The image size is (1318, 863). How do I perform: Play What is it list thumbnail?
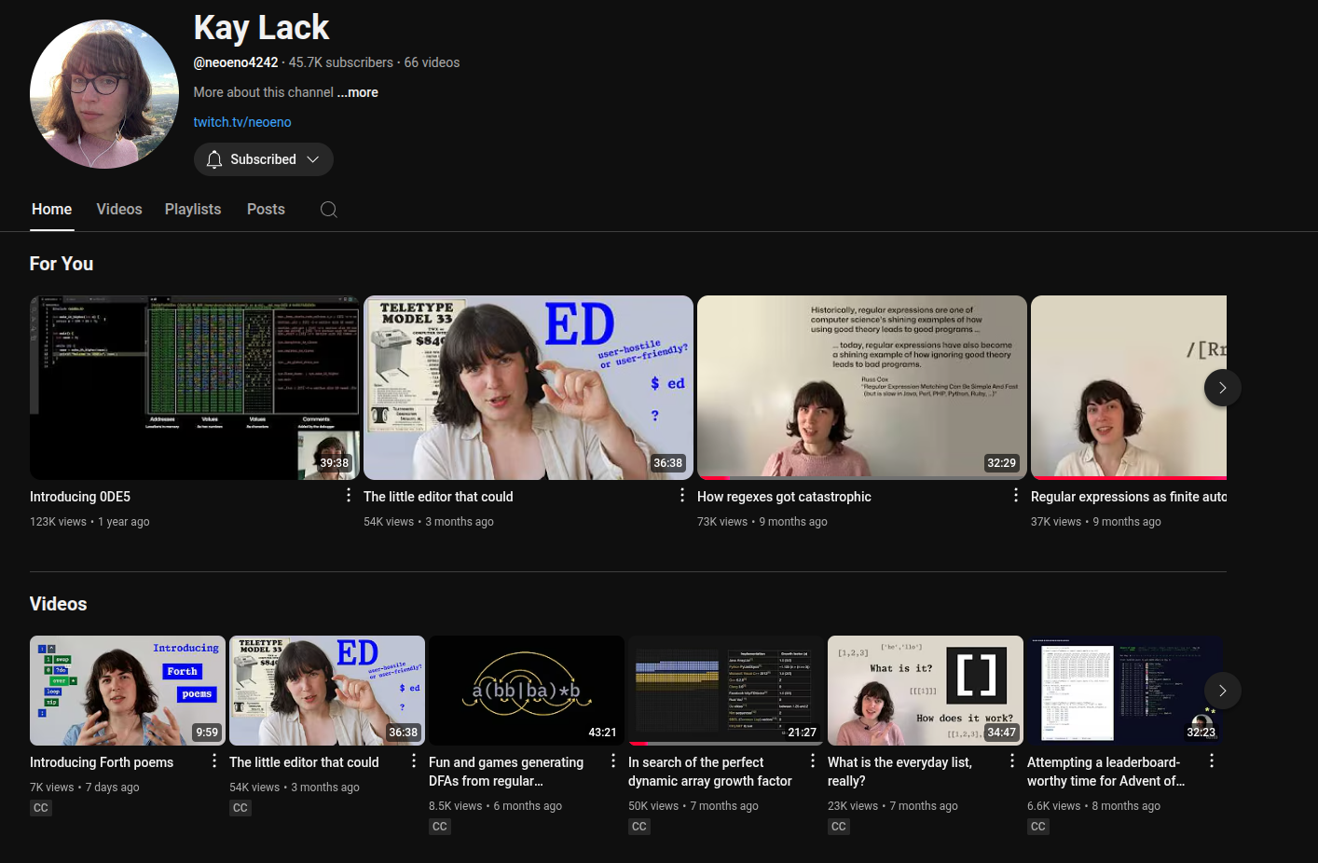coord(926,691)
